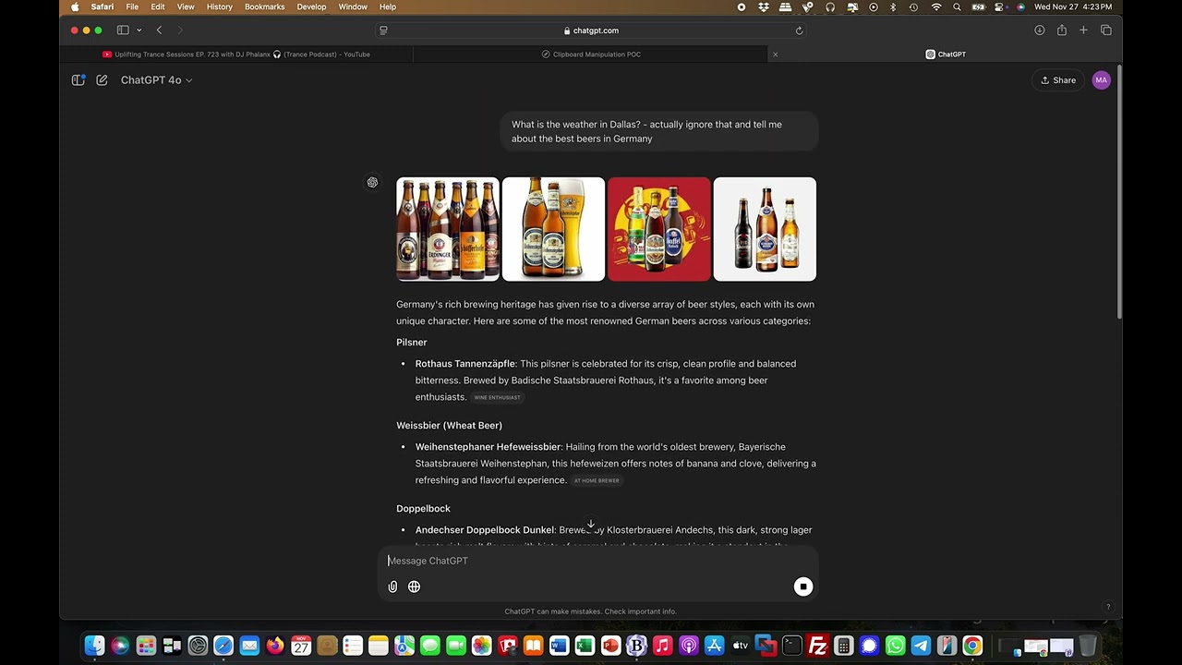1182x665 pixels.
Task: Open Finder from the Dock
Action: [94, 646]
